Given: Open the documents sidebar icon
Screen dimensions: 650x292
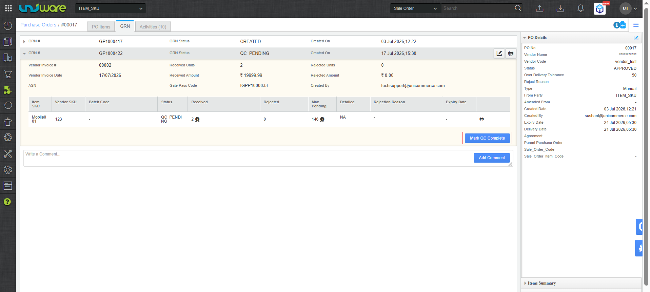Looking at the screenshot, I should click(8, 41).
